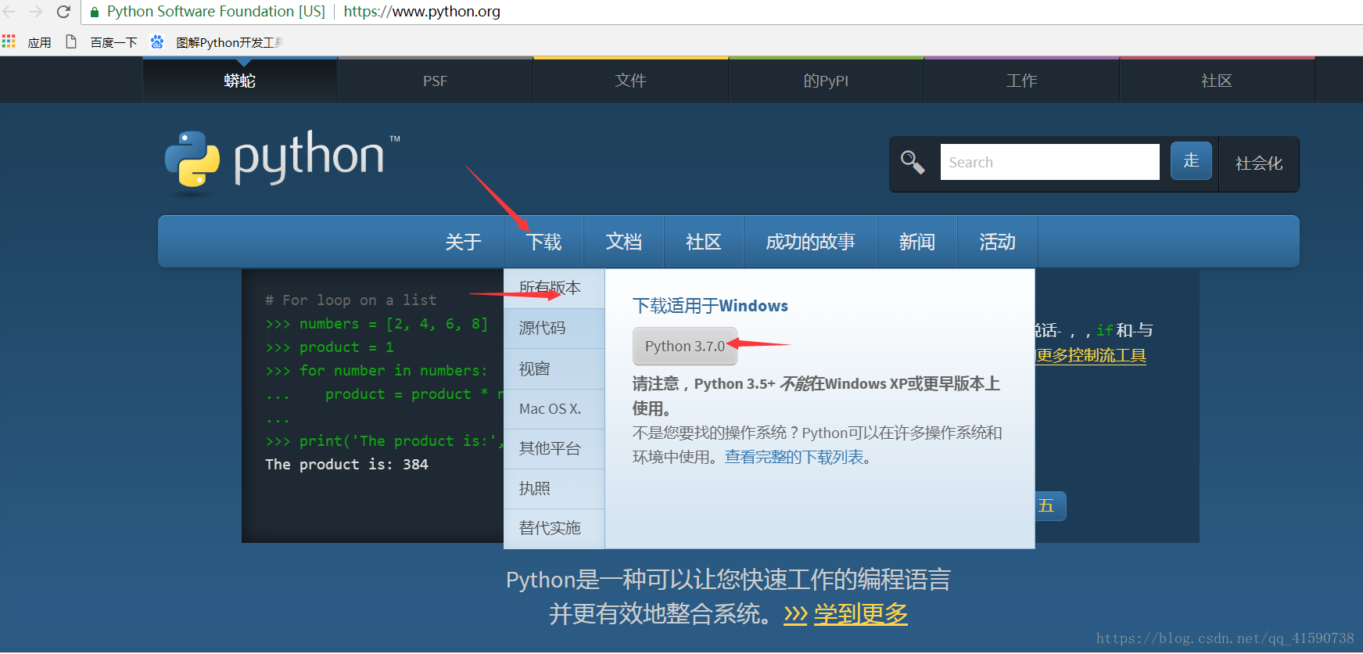Choose 所有版本 in the download submenu
The height and width of the screenshot is (654, 1363).
click(x=554, y=289)
